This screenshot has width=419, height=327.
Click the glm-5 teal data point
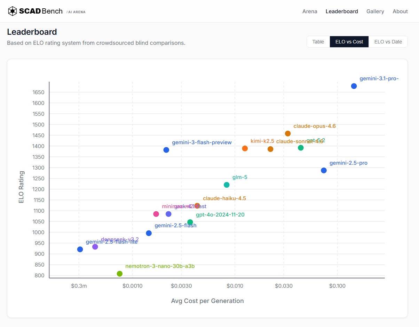point(227,185)
